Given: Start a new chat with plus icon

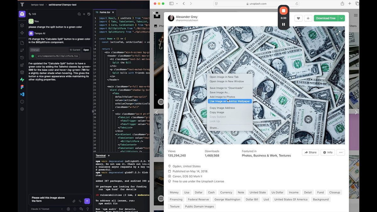Looking at the screenshot, I should 84,14.
